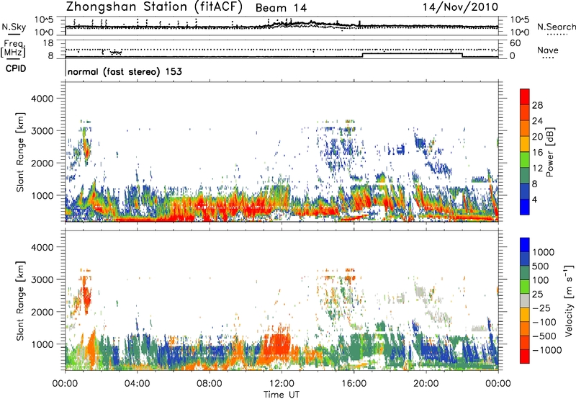Click the '2000' tick of power panel
The height and width of the screenshot is (399, 576).
(x=42, y=163)
